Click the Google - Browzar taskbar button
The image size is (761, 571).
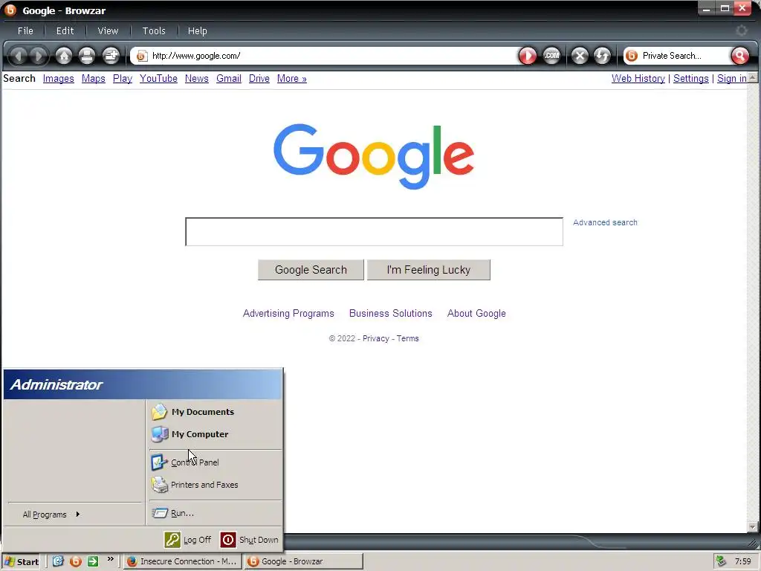pos(304,561)
